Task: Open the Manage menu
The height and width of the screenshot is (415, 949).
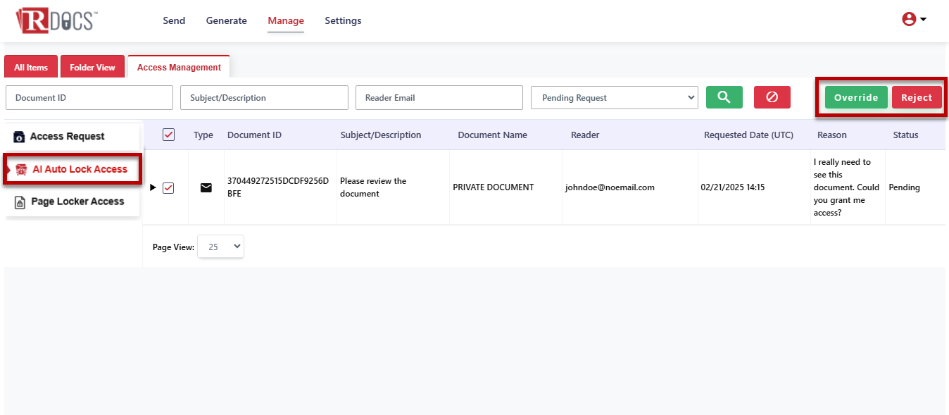Action: 286,20
